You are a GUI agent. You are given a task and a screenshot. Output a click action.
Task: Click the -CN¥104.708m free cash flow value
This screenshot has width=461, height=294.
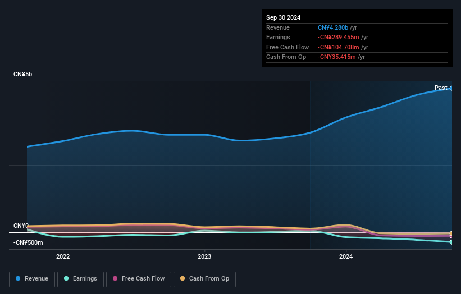click(x=338, y=47)
